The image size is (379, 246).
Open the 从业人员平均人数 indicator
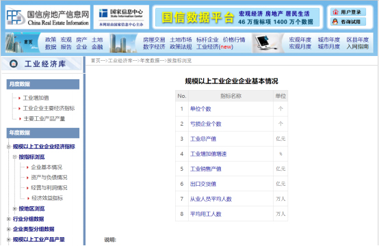pyautogui.click(x=211, y=199)
